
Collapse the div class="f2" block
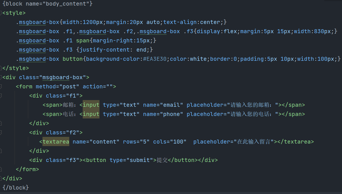(x=1, y=132)
